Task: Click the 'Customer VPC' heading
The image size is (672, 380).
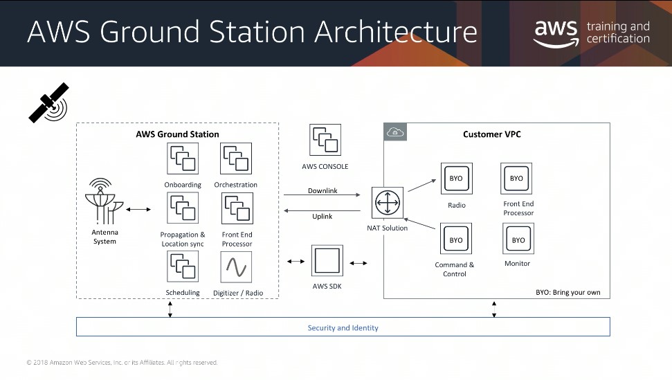Action: pyautogui.click(x=491, y=134)
